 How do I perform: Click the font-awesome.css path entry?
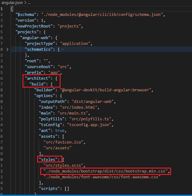coord(102,177)
